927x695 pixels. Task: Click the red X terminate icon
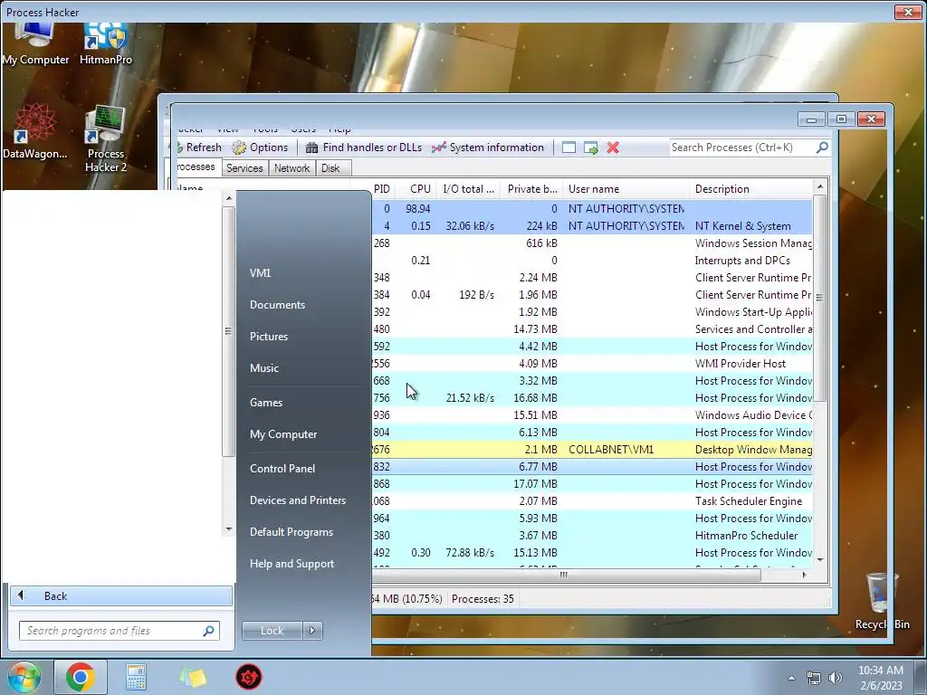[x=613, y=148]
